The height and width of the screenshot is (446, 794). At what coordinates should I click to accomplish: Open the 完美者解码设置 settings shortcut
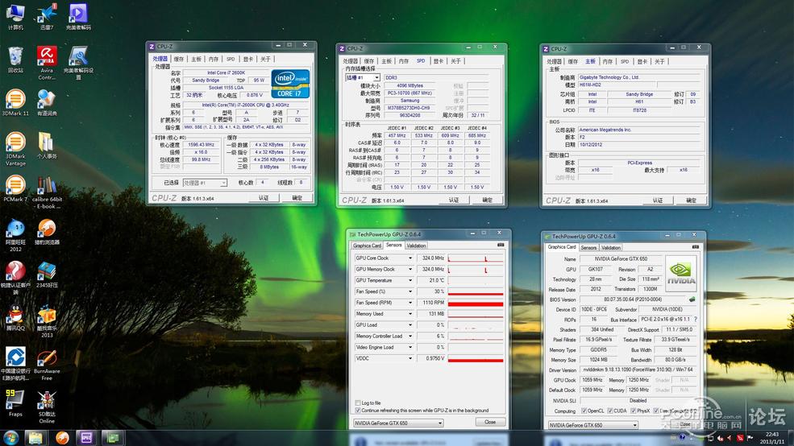click(x=78, y=62)
